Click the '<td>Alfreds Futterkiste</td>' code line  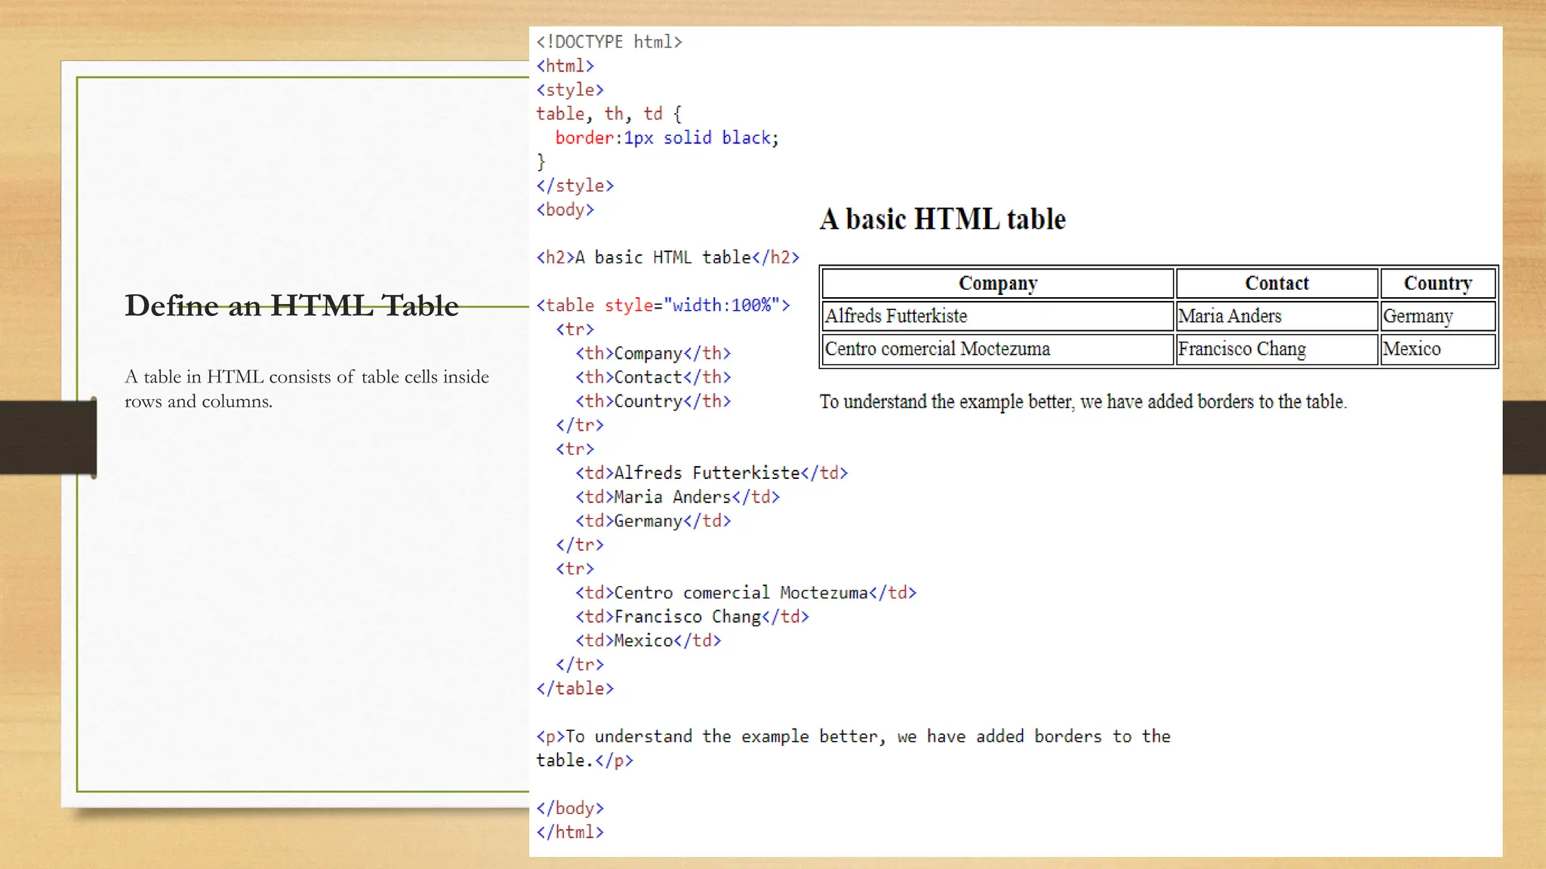pos(712,473)
